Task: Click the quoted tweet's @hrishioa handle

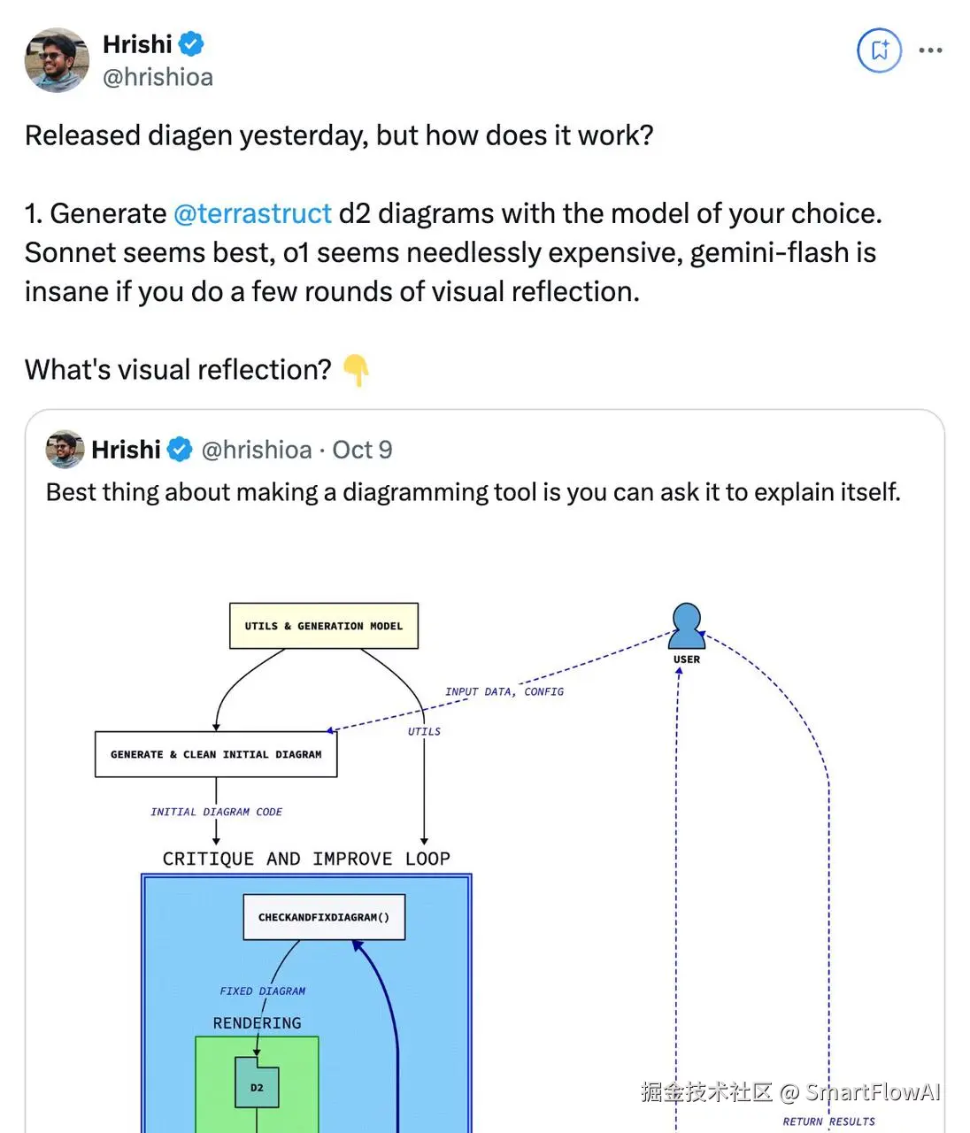Action: click(x=257, y=450)
